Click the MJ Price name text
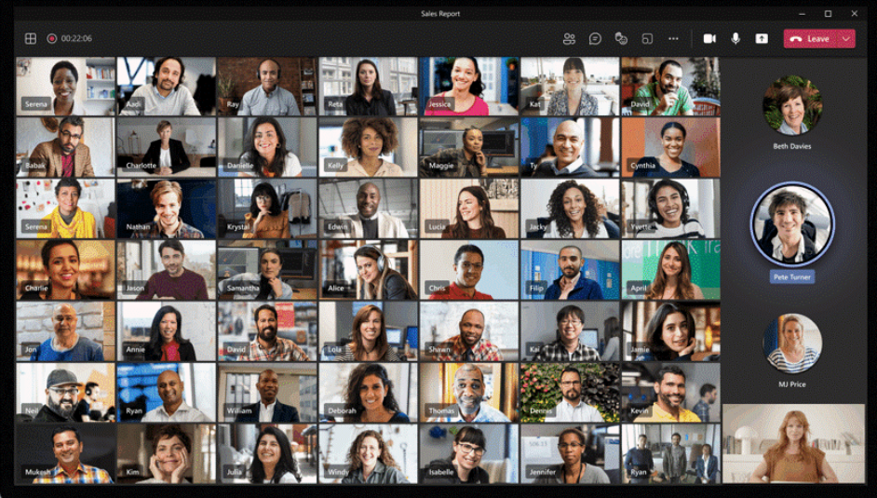 pos(792,384)
